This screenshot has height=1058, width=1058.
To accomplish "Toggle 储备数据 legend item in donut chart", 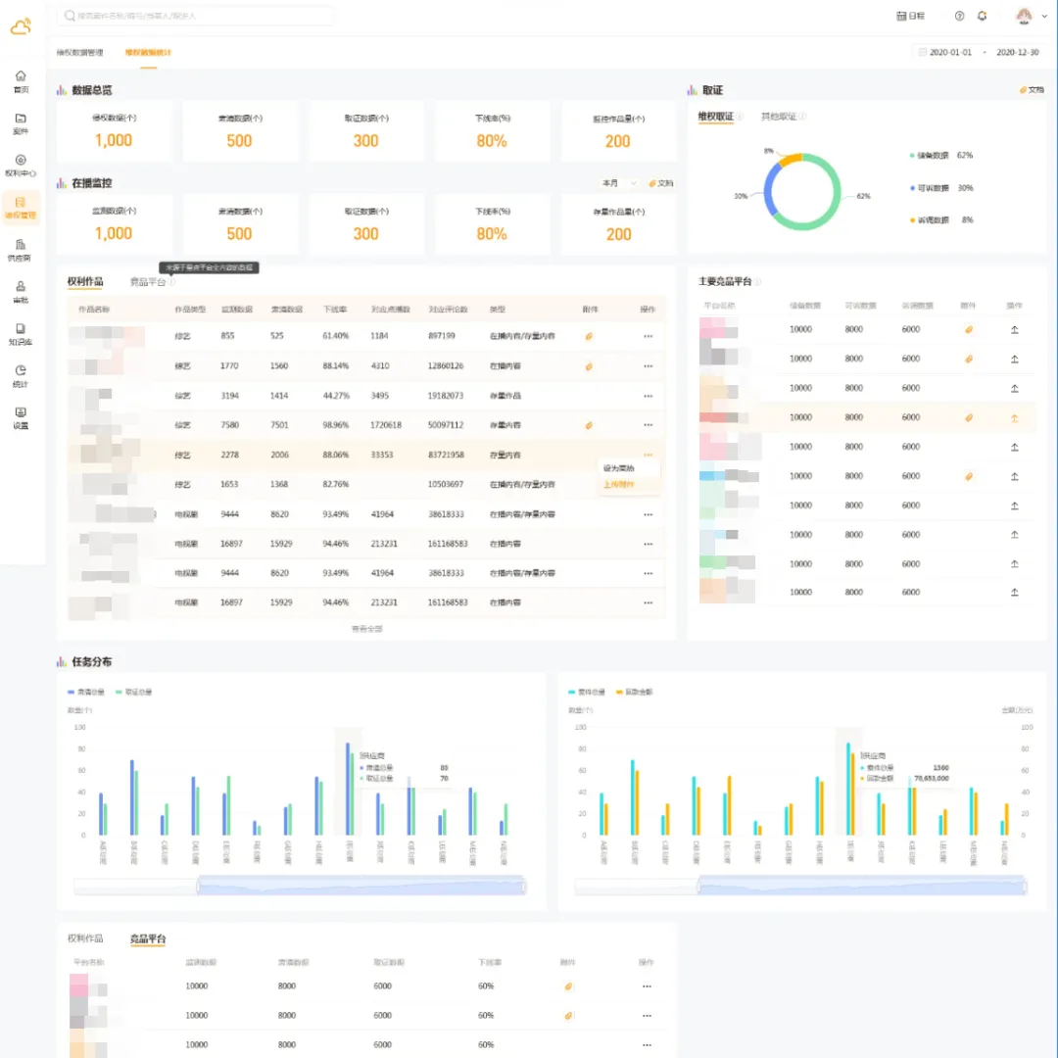I will click(x=938, y=155).
